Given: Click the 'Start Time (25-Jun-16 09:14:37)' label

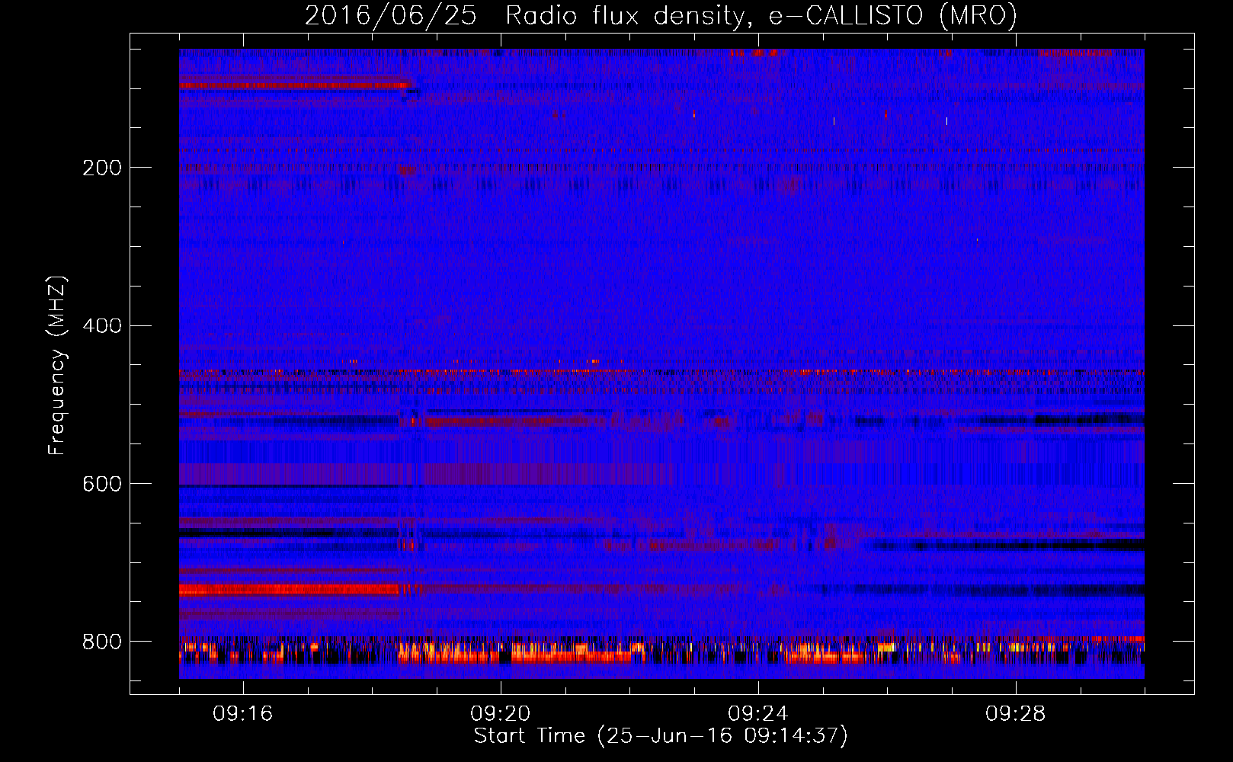Looking at the screenshot, I should (661, 736).
